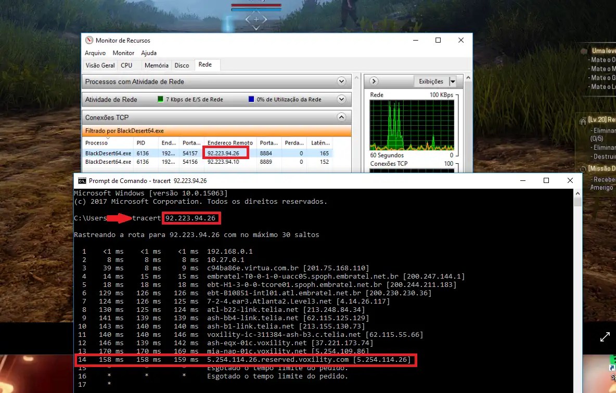Click the 192.168.0.1 hop line

(165, 252)
